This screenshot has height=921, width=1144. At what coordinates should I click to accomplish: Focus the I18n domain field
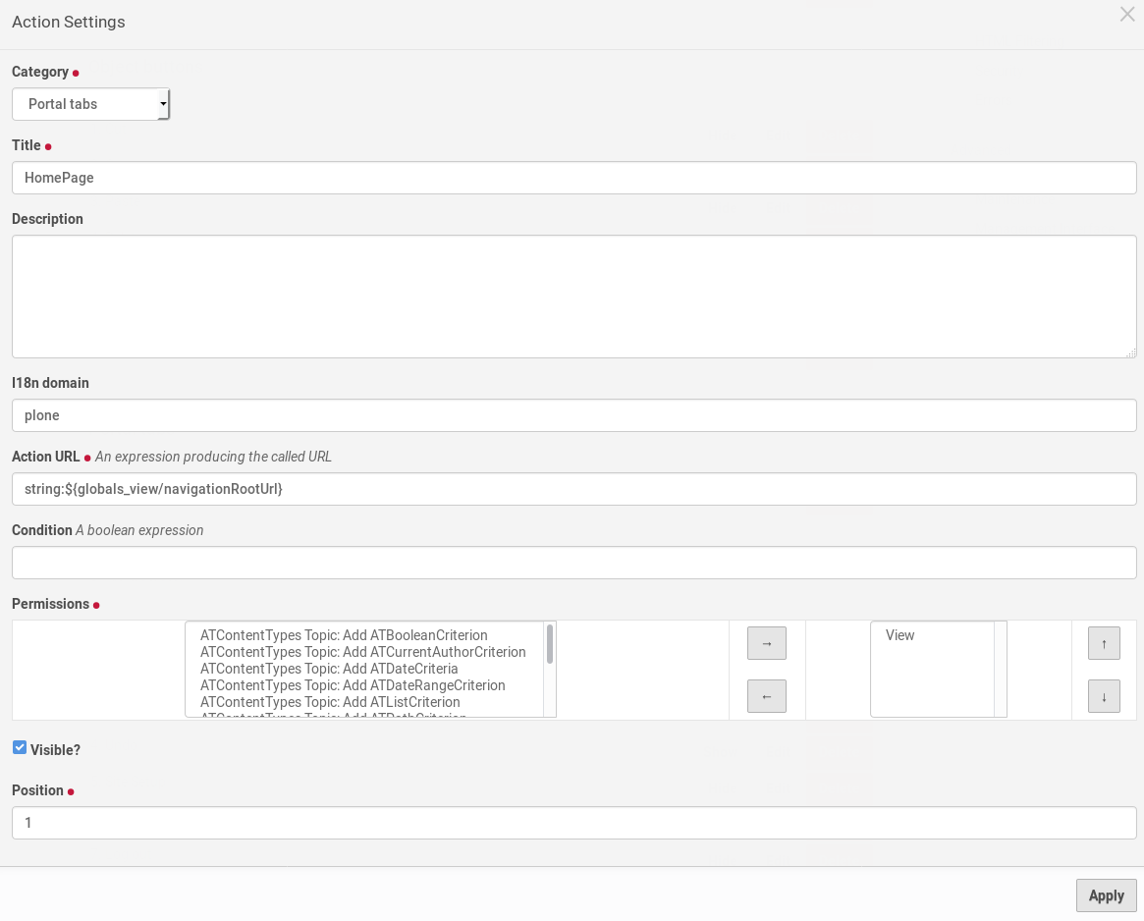pos(573,415)
